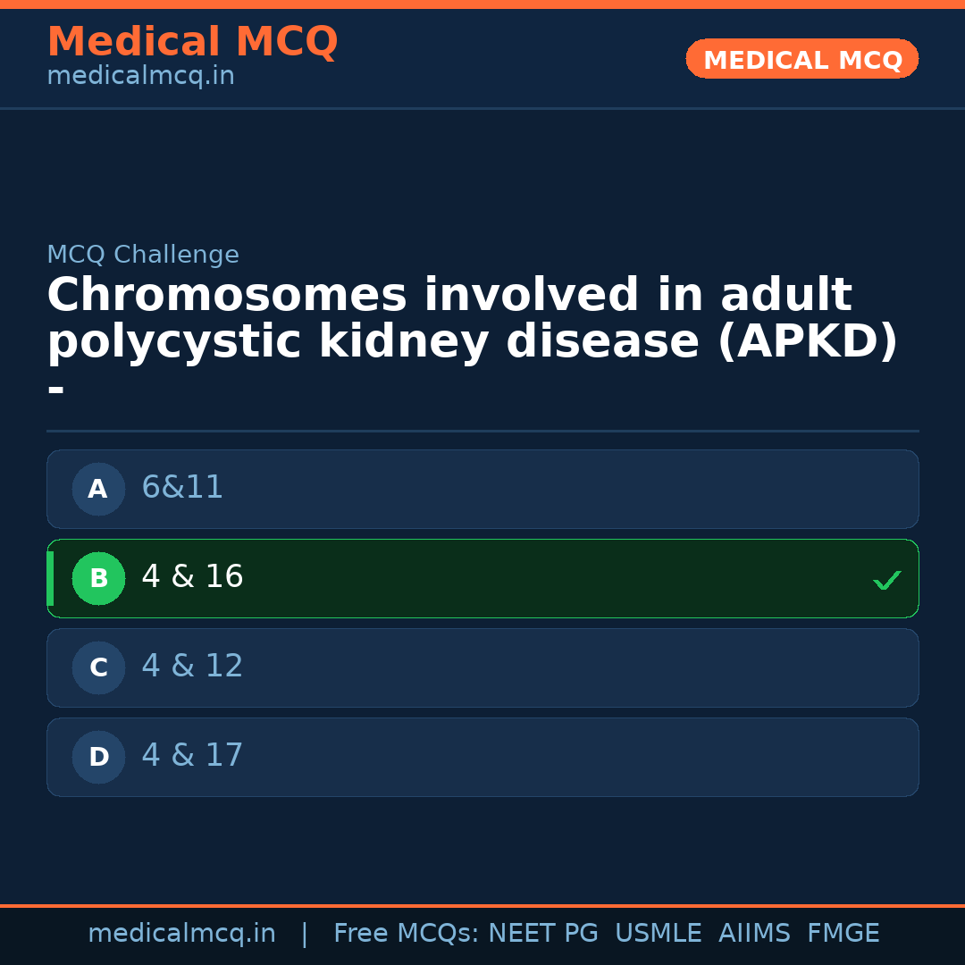This screenshot has height=965, width=965.
Task: Click the orange Medical MCQ title
Action: point(192,42)
